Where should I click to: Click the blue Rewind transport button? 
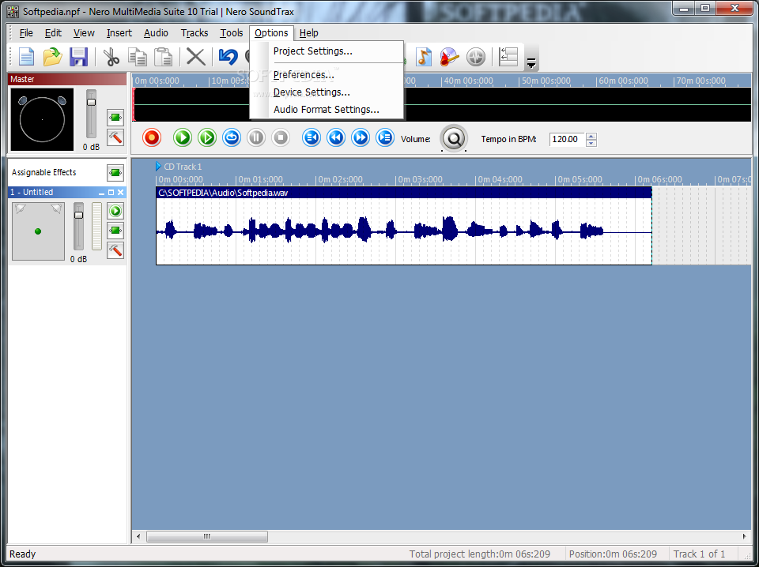coord(336,137)
